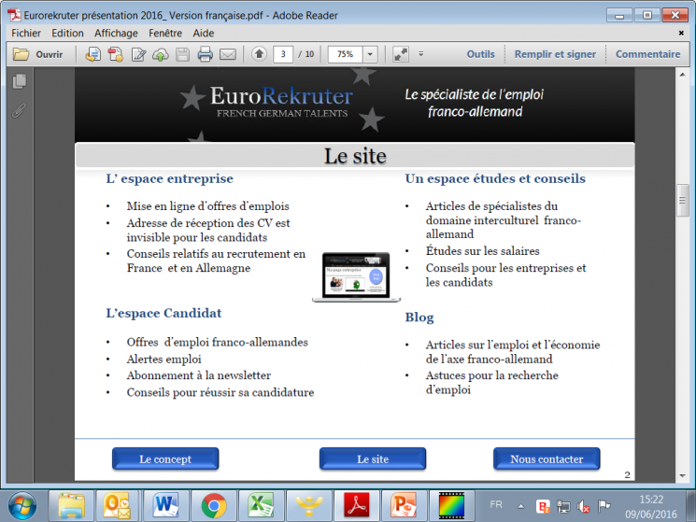Open the small toolbar options dropdown arrow
Viewport: 696px width, 522px height.
420,54
